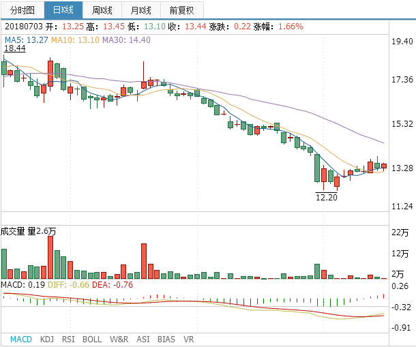Image resolution: width=416 pixels, height=347 pixels.
Task: Switch to the W&R indicator
Action: tap(119, 339)
